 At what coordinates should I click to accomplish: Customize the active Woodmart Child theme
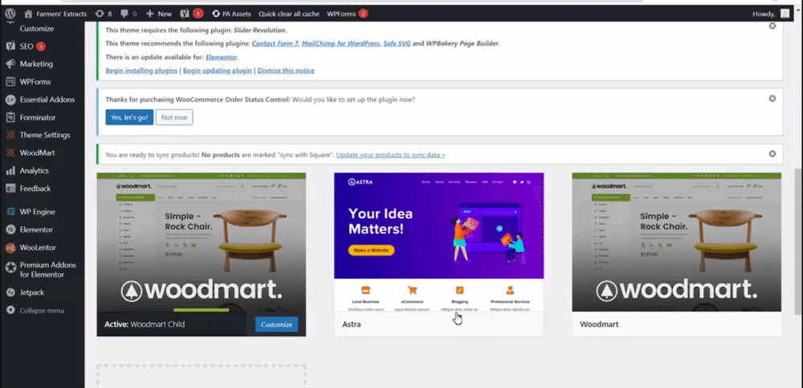[276, 325]
